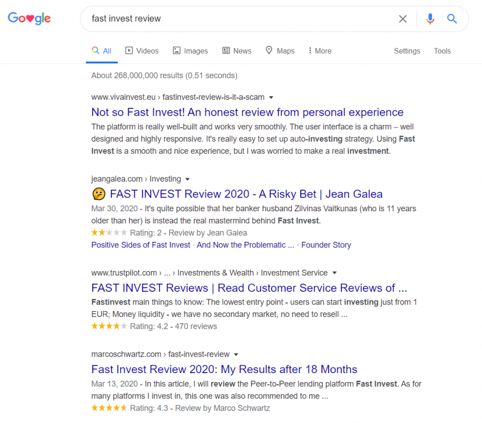Viewport: 482px width, 423px height.
Task: Submit search with magnifying glass icon
Action: tap(451, 19)
